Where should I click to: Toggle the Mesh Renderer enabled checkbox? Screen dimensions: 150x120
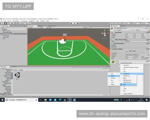[114, 43]
